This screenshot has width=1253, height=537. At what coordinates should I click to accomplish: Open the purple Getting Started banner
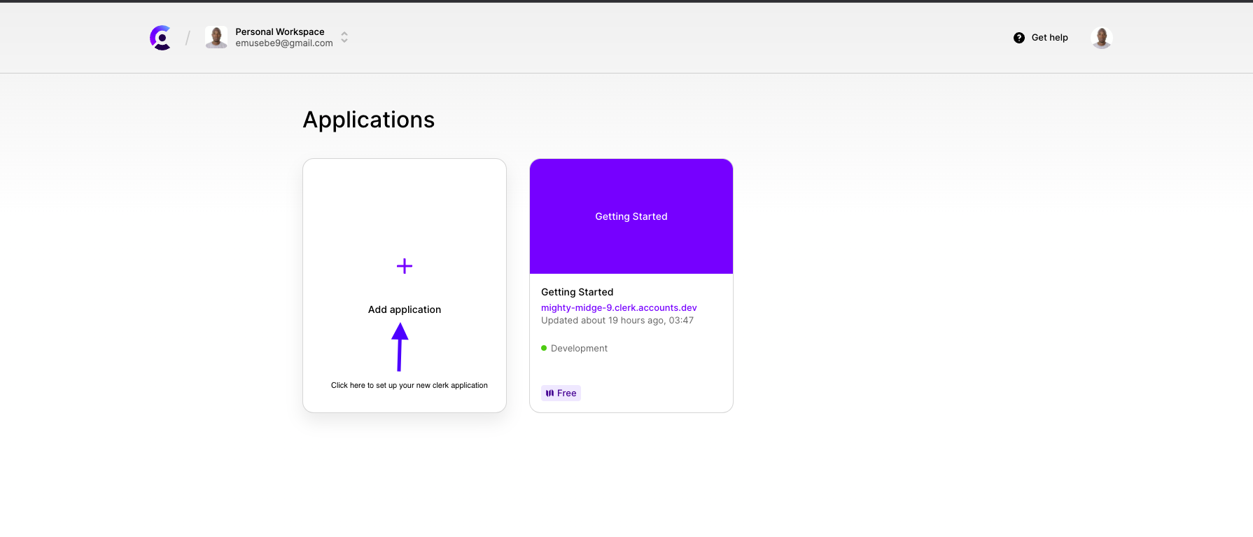[x=631, y=216]
